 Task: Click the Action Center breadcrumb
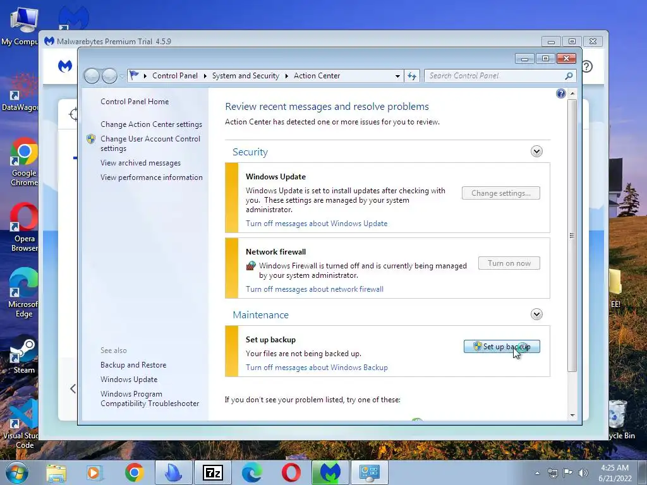[317, 76]
